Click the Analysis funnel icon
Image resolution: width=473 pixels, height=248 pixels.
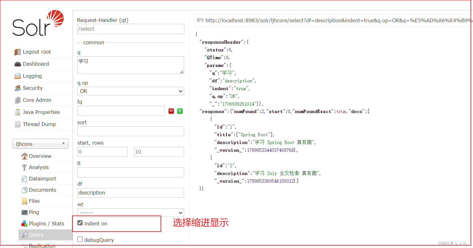[x=24, y=168]
